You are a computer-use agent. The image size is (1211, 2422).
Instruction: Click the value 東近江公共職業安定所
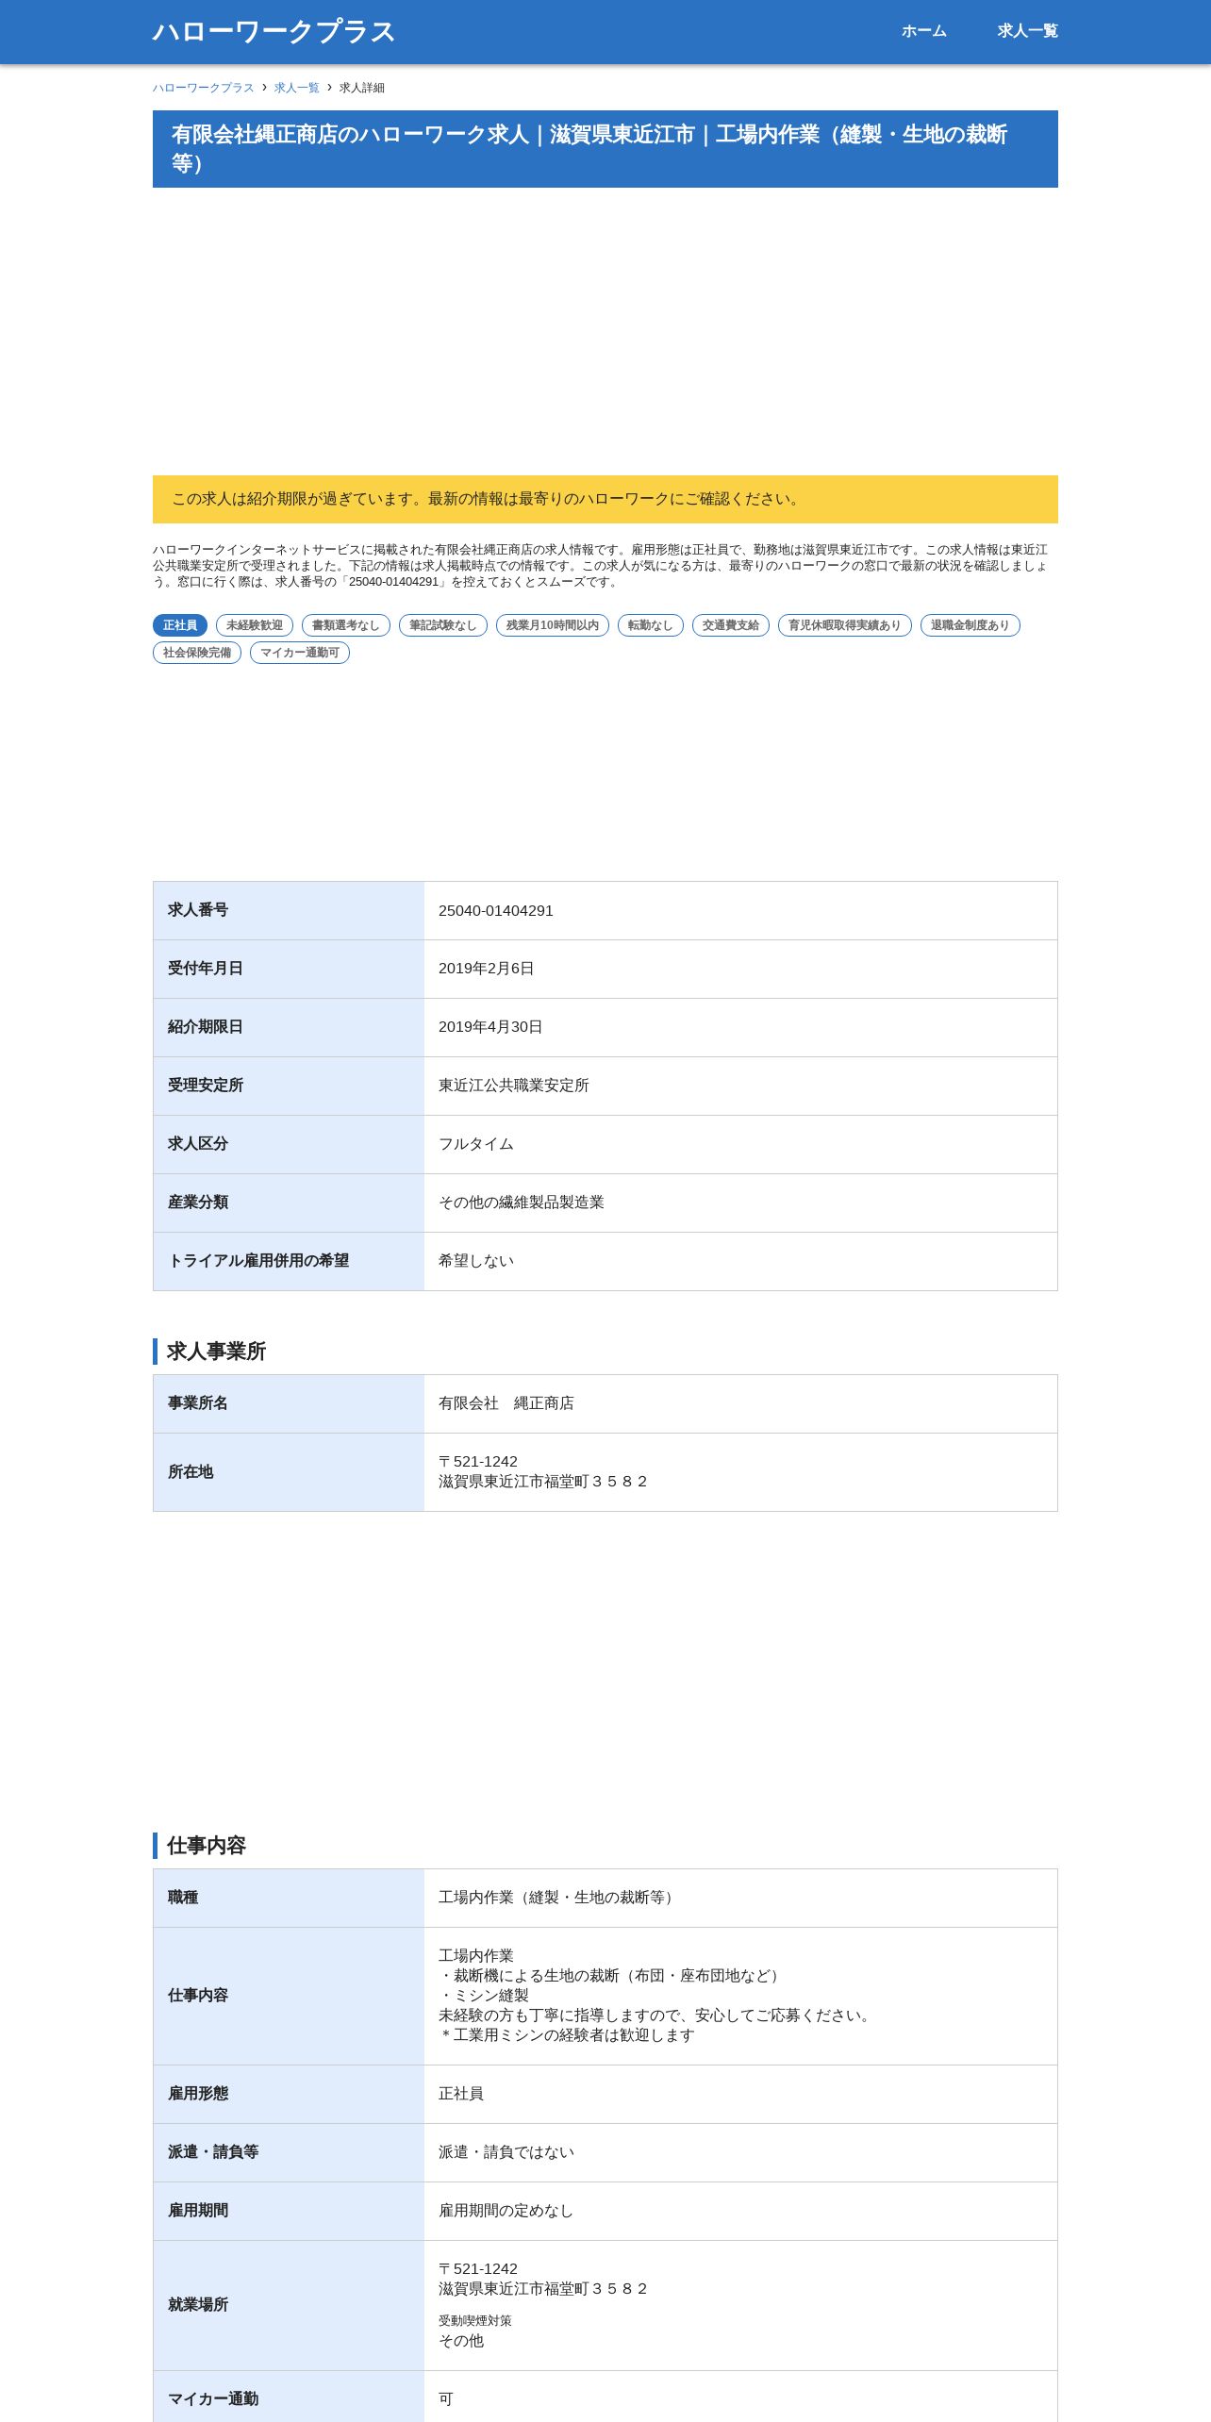click(x=514, y=1086)
